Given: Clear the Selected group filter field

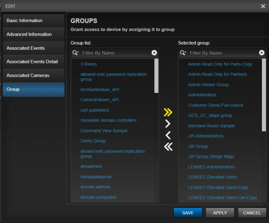Looking at the screenshot, I should (x=261, y=53).
